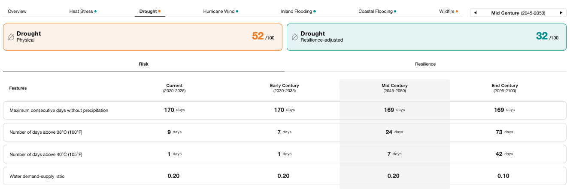Image resolution: width=570 pixels, height=189 pixels.
Task: Select the Drought Physical score card
Action: pos(142,37)
